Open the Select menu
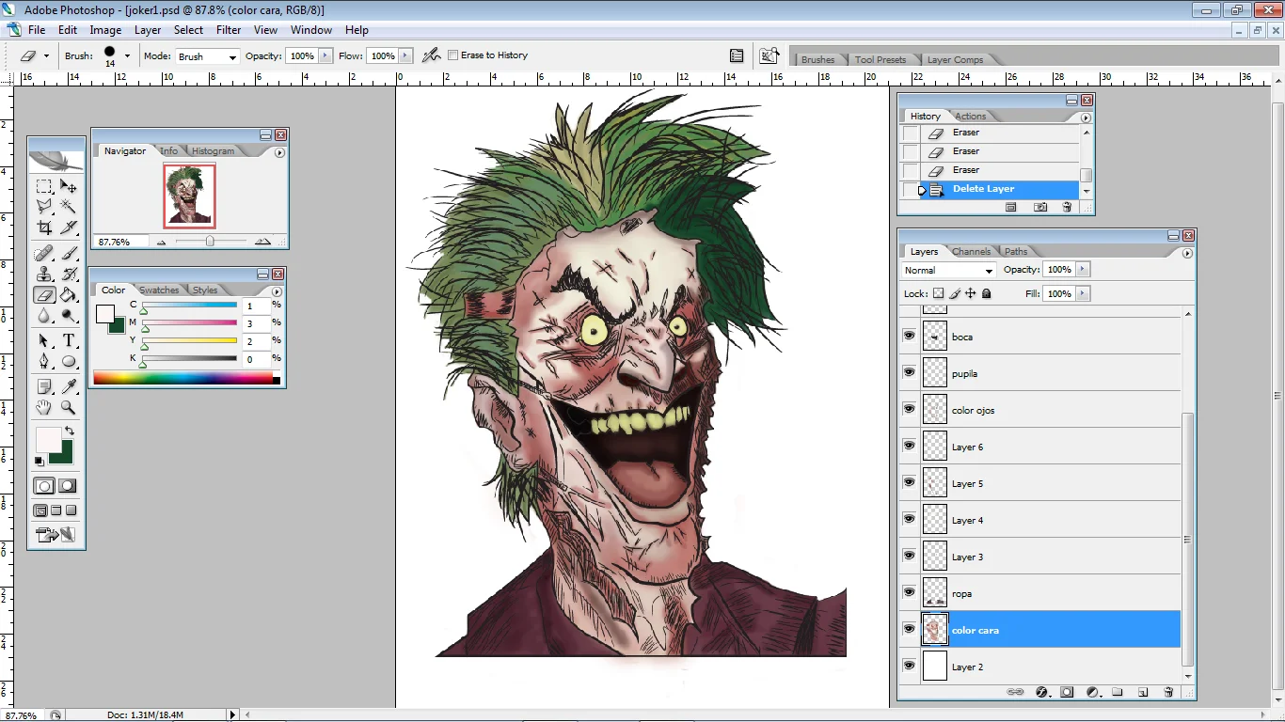 [x=188, y=30]
